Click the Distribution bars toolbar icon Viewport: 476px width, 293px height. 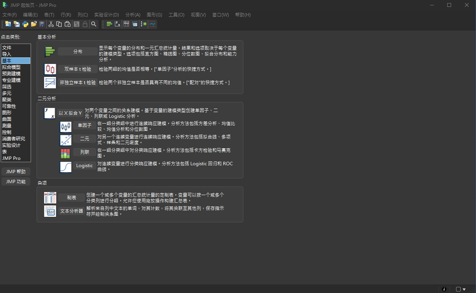point(109,24)
